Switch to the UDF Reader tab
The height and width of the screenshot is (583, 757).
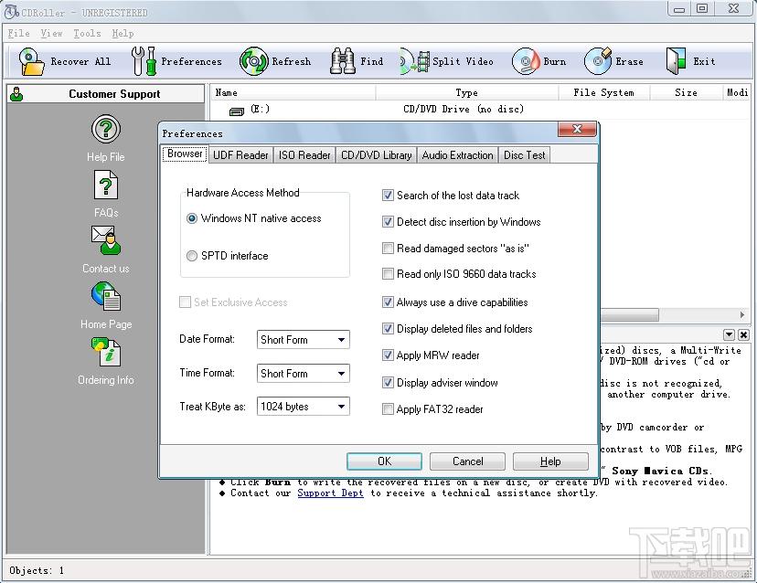(240, 155)
